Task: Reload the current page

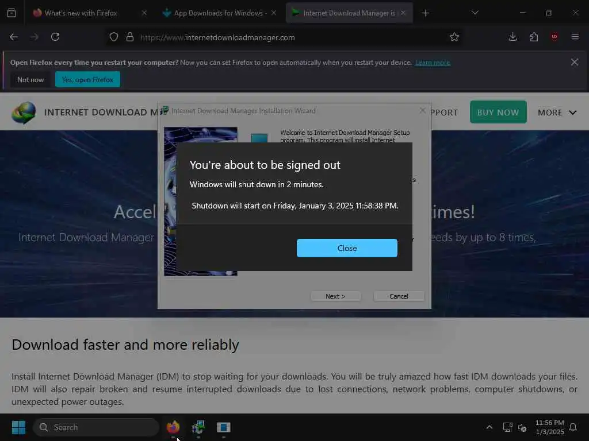Action: point(55,37)
